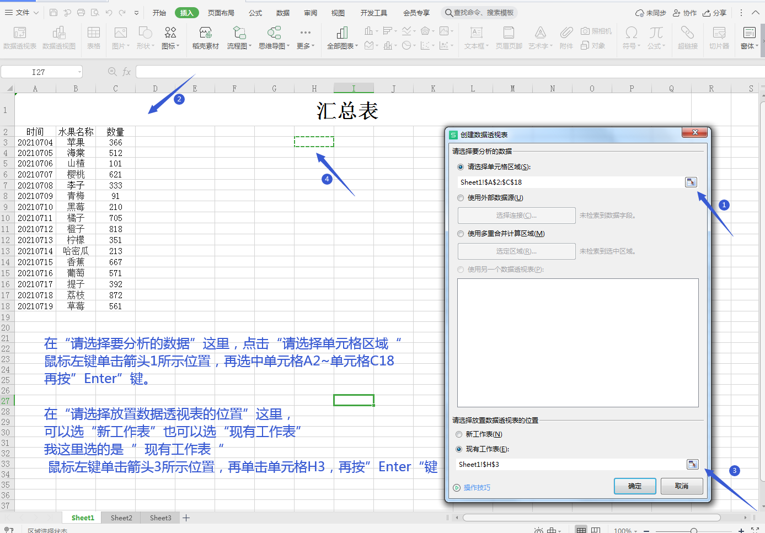Click the disabled 选择连接 button
The height and width of the screenshot is (533, 765).
click(516, 216)
